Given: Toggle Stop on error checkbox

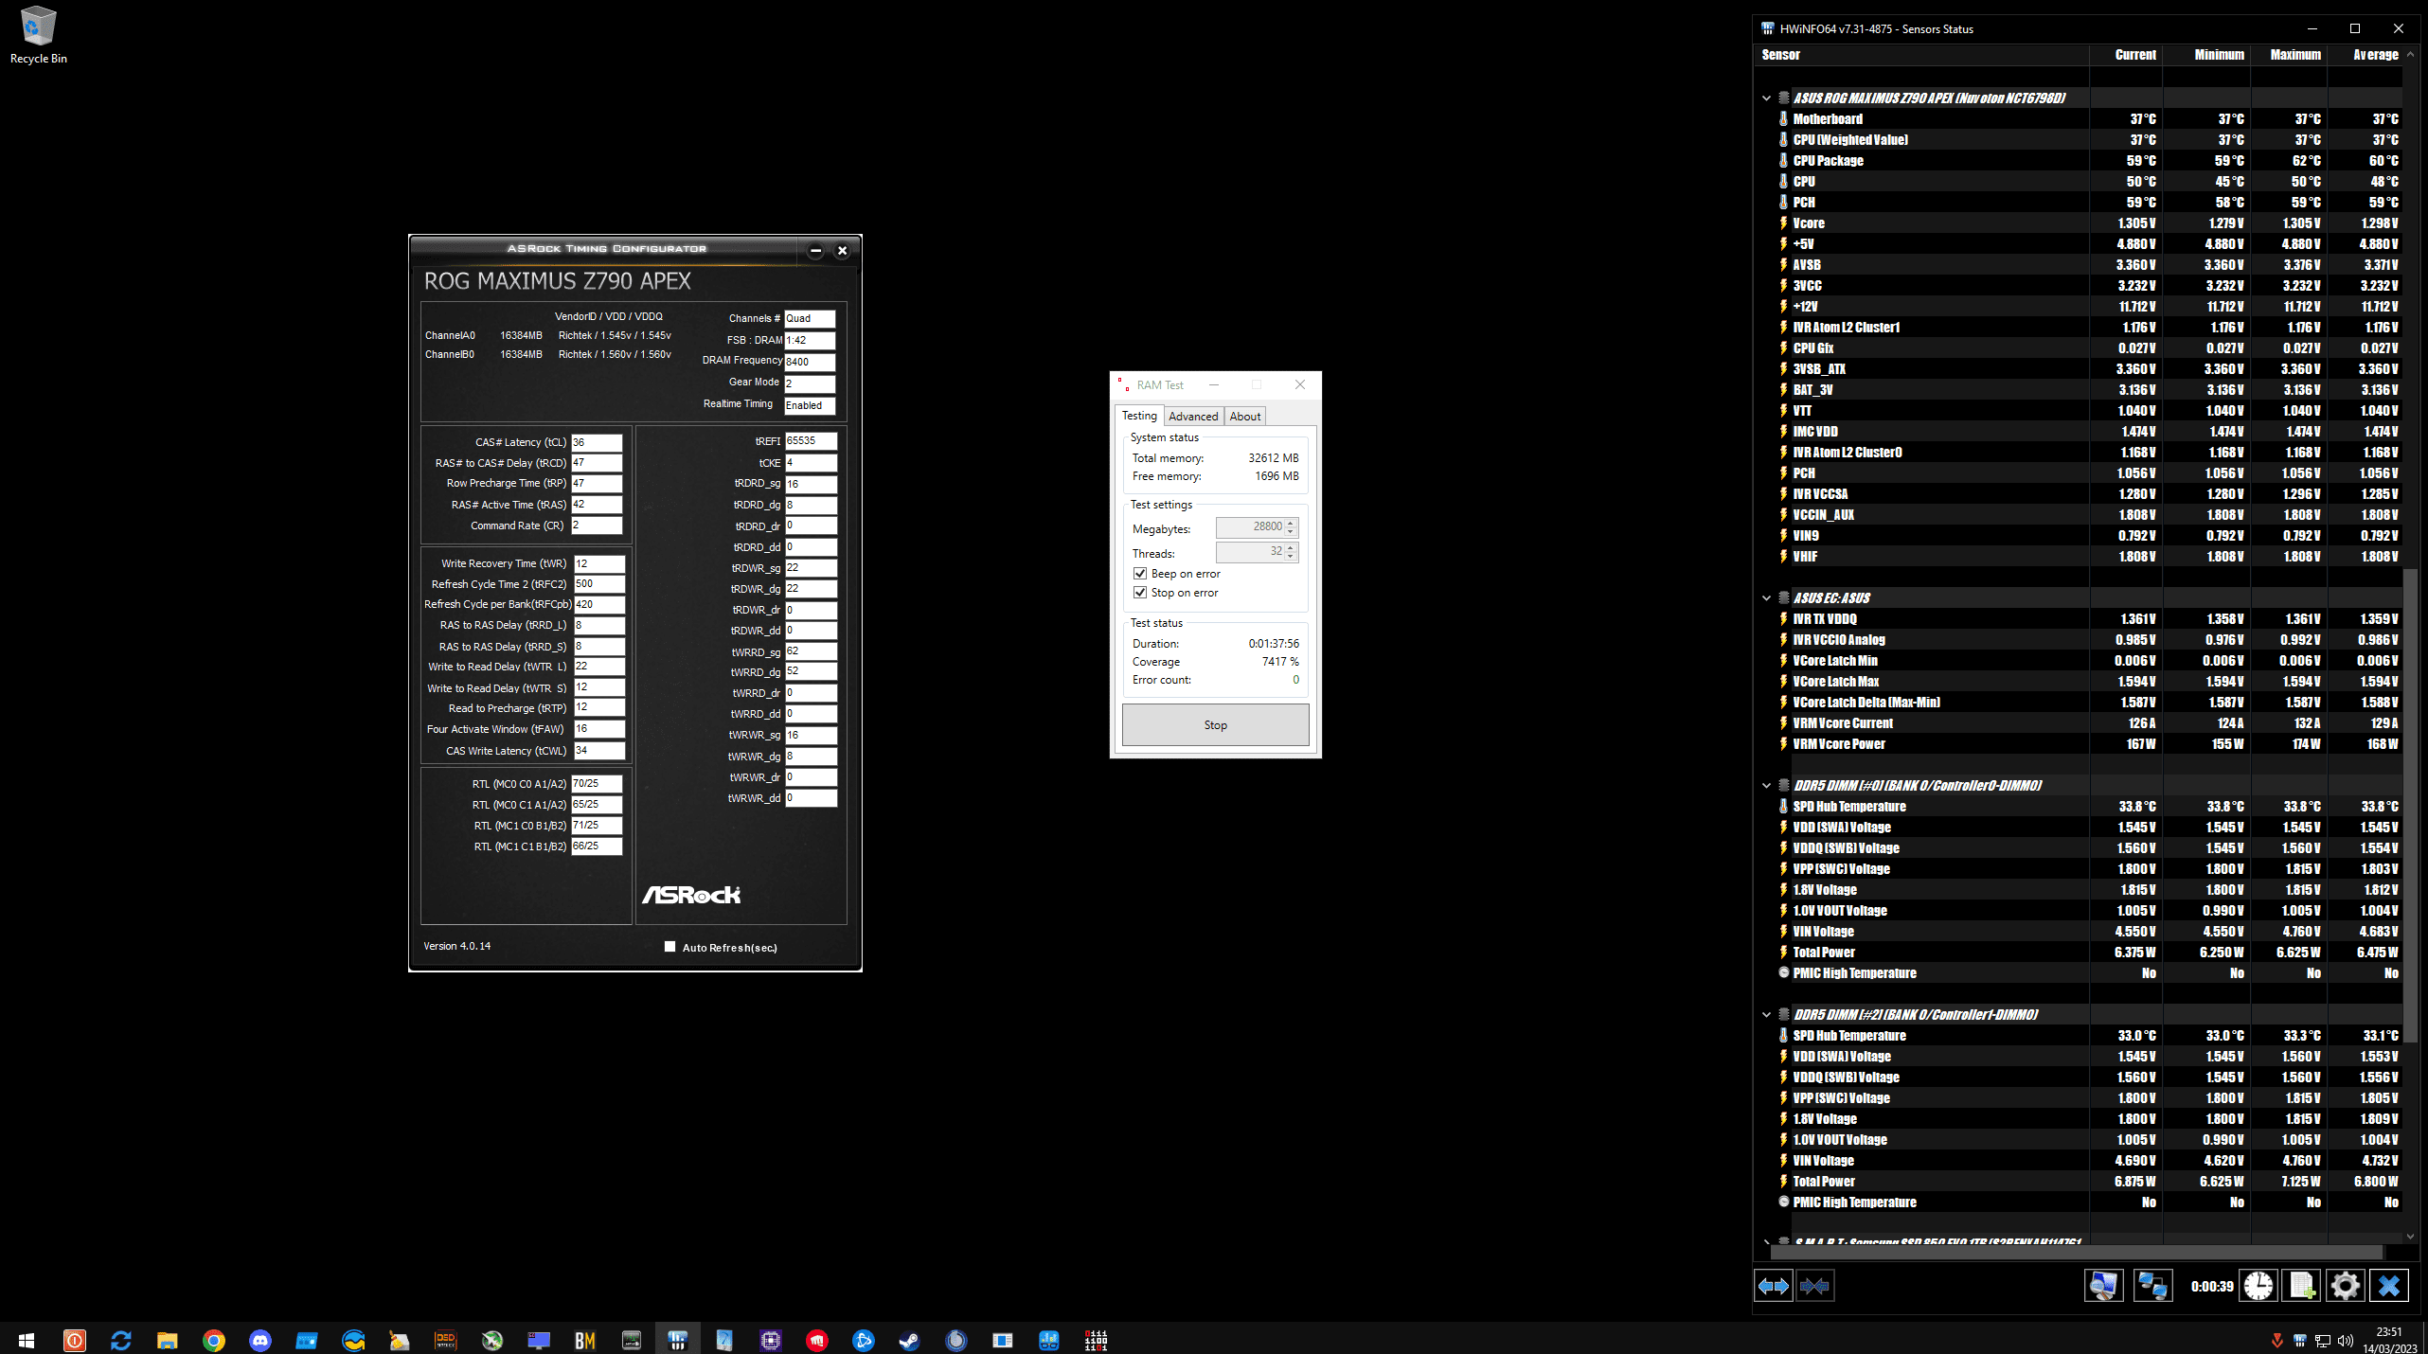Looking at the screenshot, I should coord(1140,593).
